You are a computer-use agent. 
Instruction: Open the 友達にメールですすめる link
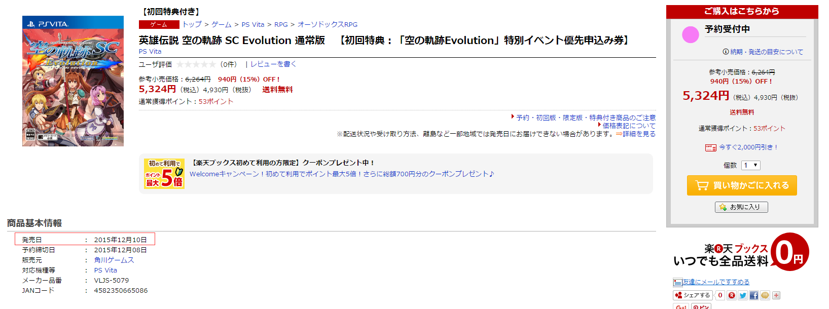pyautogui.click(x=716, y=282)
